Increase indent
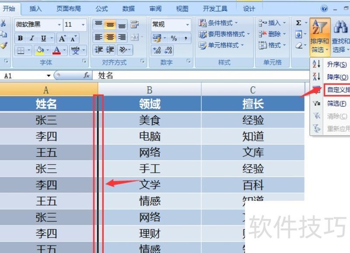This screenshot has width=350, height=253. (110, 50)
